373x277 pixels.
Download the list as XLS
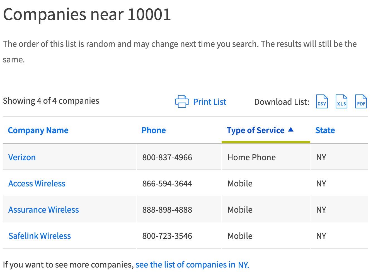coord(341,101)
